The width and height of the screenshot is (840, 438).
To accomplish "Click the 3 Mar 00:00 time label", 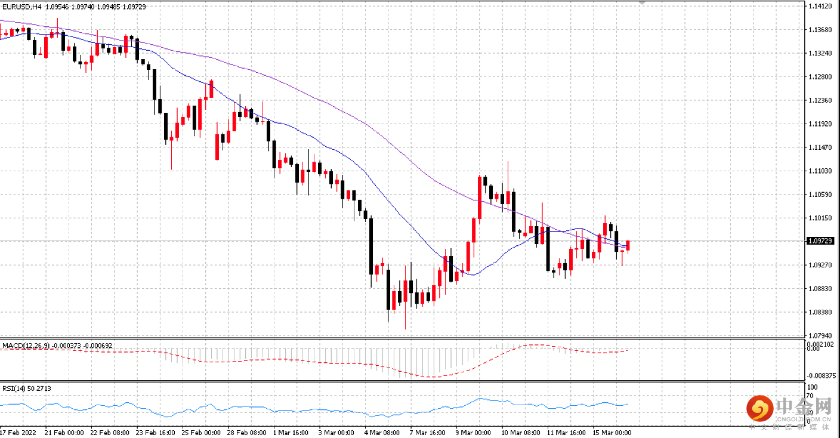I will 337,432.
